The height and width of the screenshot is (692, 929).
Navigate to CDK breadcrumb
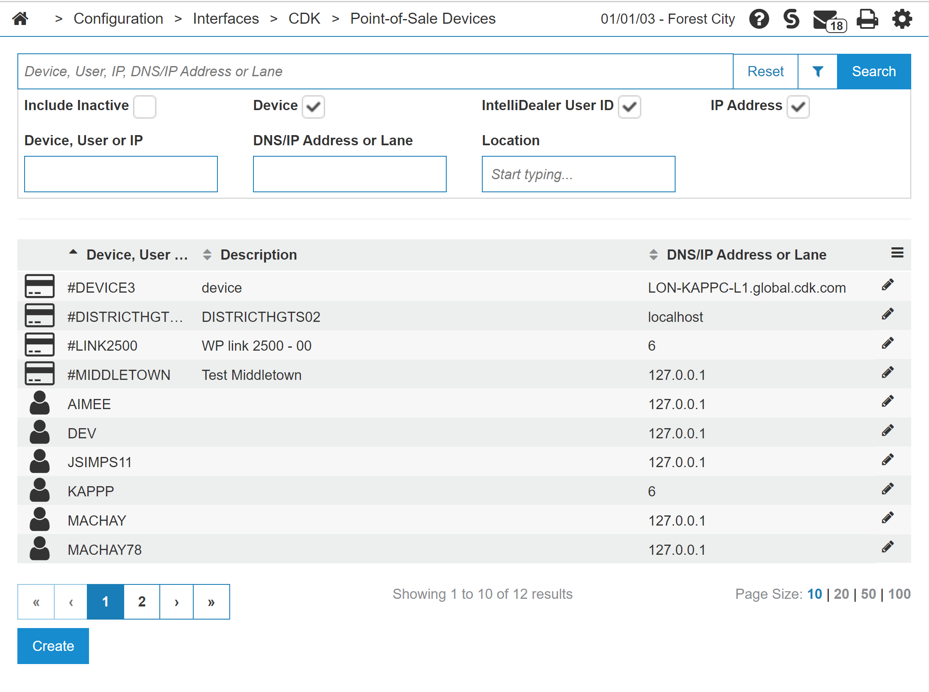pyautogui.click(x=304, y=19)
